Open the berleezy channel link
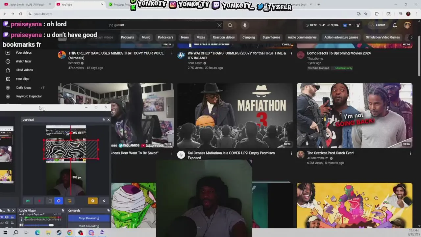This screenshot has height=237, width=421. coord(74,63)
